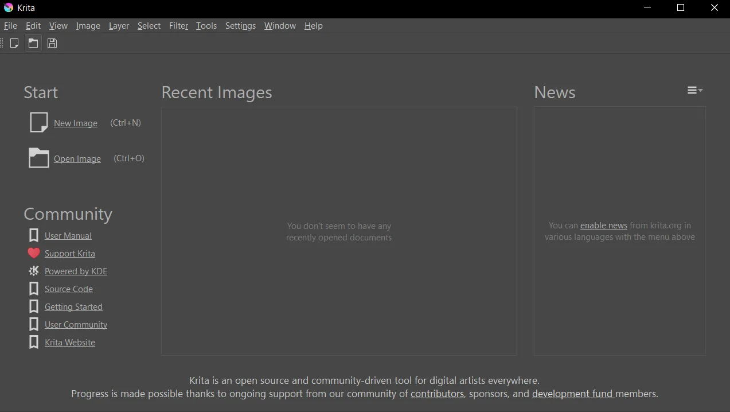Click the Open Image link
This screenshot has height=412, width=730.
pos(77,159)
